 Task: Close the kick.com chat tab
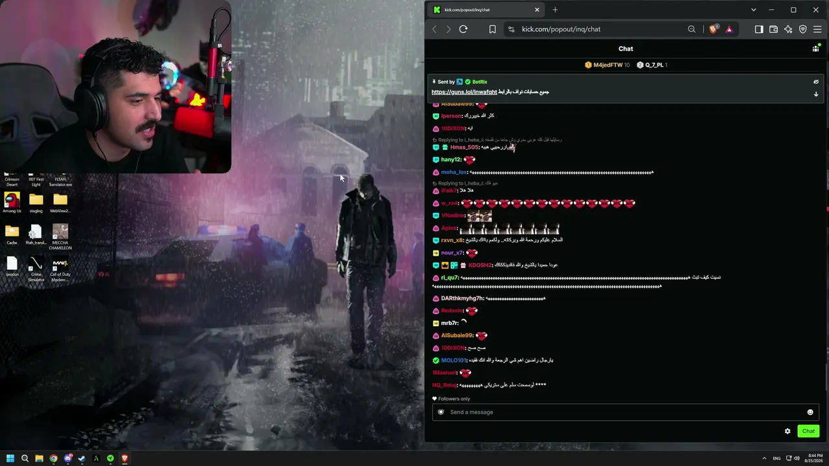pyautogui.click(x=536, y=10)
